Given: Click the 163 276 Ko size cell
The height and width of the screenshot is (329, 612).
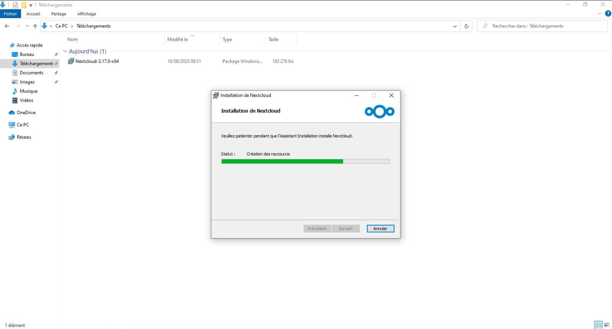Looking at the screenshot, I should 283,62.
